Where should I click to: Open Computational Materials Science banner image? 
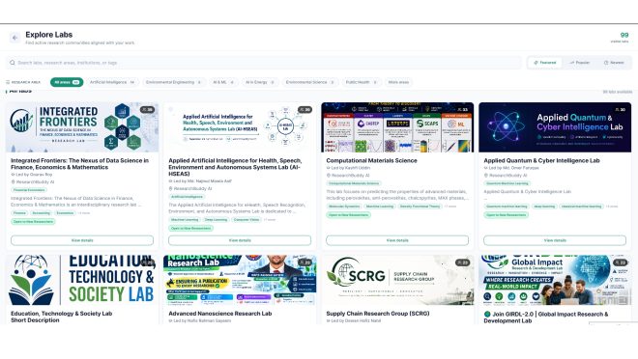[x=397, y=127]
